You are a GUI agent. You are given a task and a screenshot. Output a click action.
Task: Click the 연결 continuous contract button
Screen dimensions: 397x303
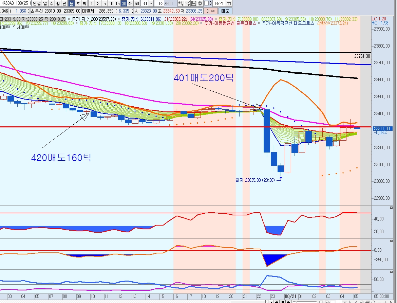click(x=37, y=3)
